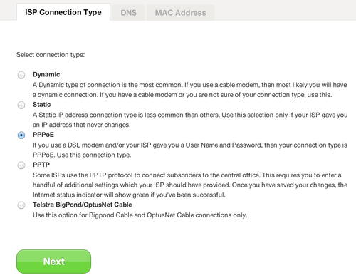356x278 pixels.
Task: Click the Static IP address description paragraph
Action: (x=190, y=120)
